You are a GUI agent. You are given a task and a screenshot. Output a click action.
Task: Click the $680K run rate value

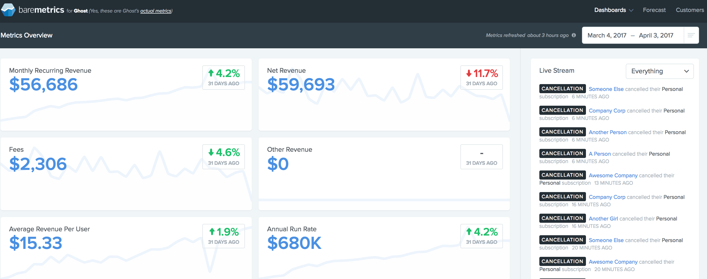(x=294, y=243)
